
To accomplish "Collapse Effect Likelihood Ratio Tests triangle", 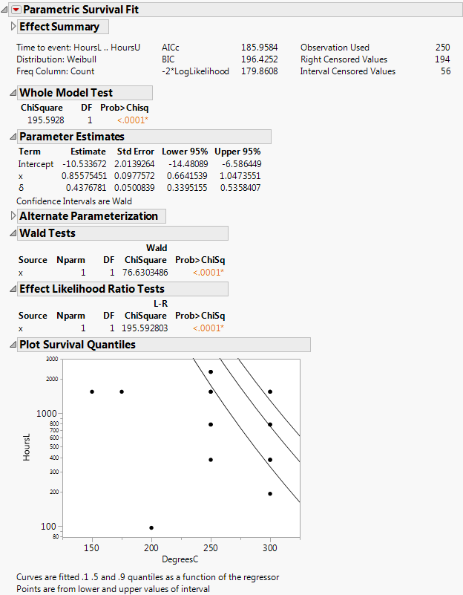I will [12, 289].
